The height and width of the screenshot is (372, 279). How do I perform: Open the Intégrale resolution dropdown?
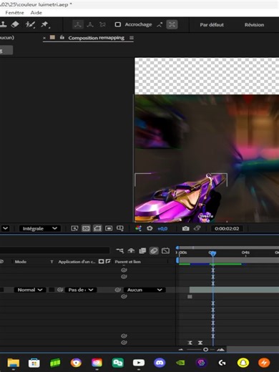pos(39,228)
